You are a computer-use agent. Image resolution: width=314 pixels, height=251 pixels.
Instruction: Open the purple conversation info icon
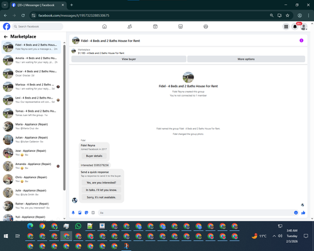pos(301,40)
